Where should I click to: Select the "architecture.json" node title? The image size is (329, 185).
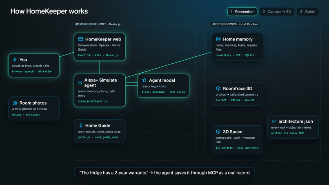tap(296, 121)
